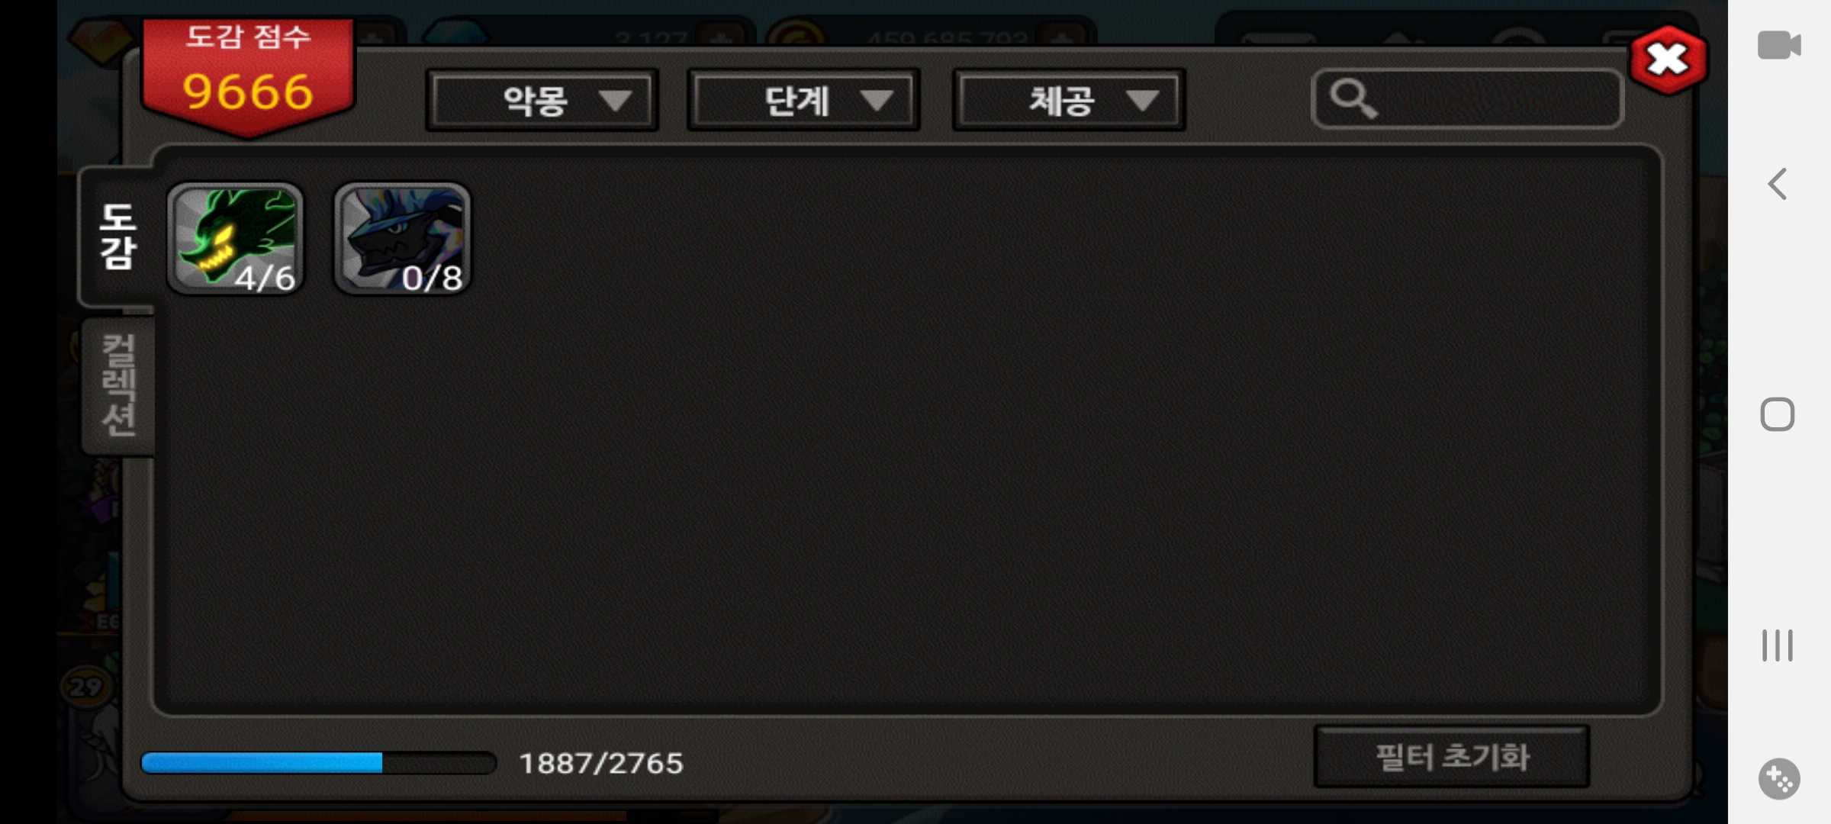Close the 도감 panel with red X
Screen dimensions: 1831x824
point(1668,60)
